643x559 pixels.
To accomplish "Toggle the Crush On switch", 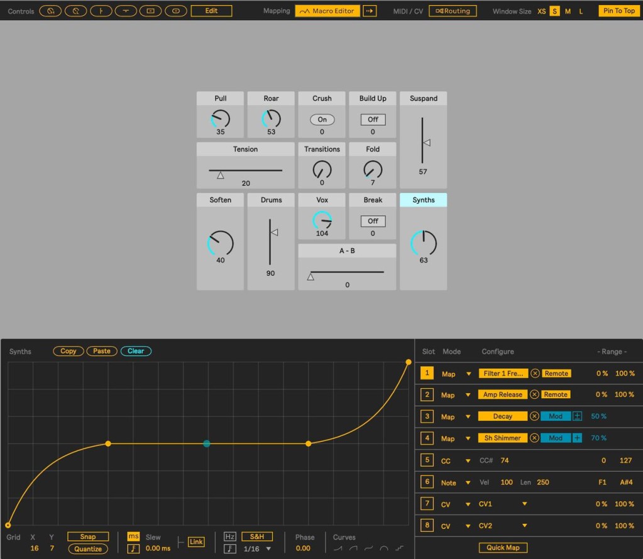I will (322, 119).
